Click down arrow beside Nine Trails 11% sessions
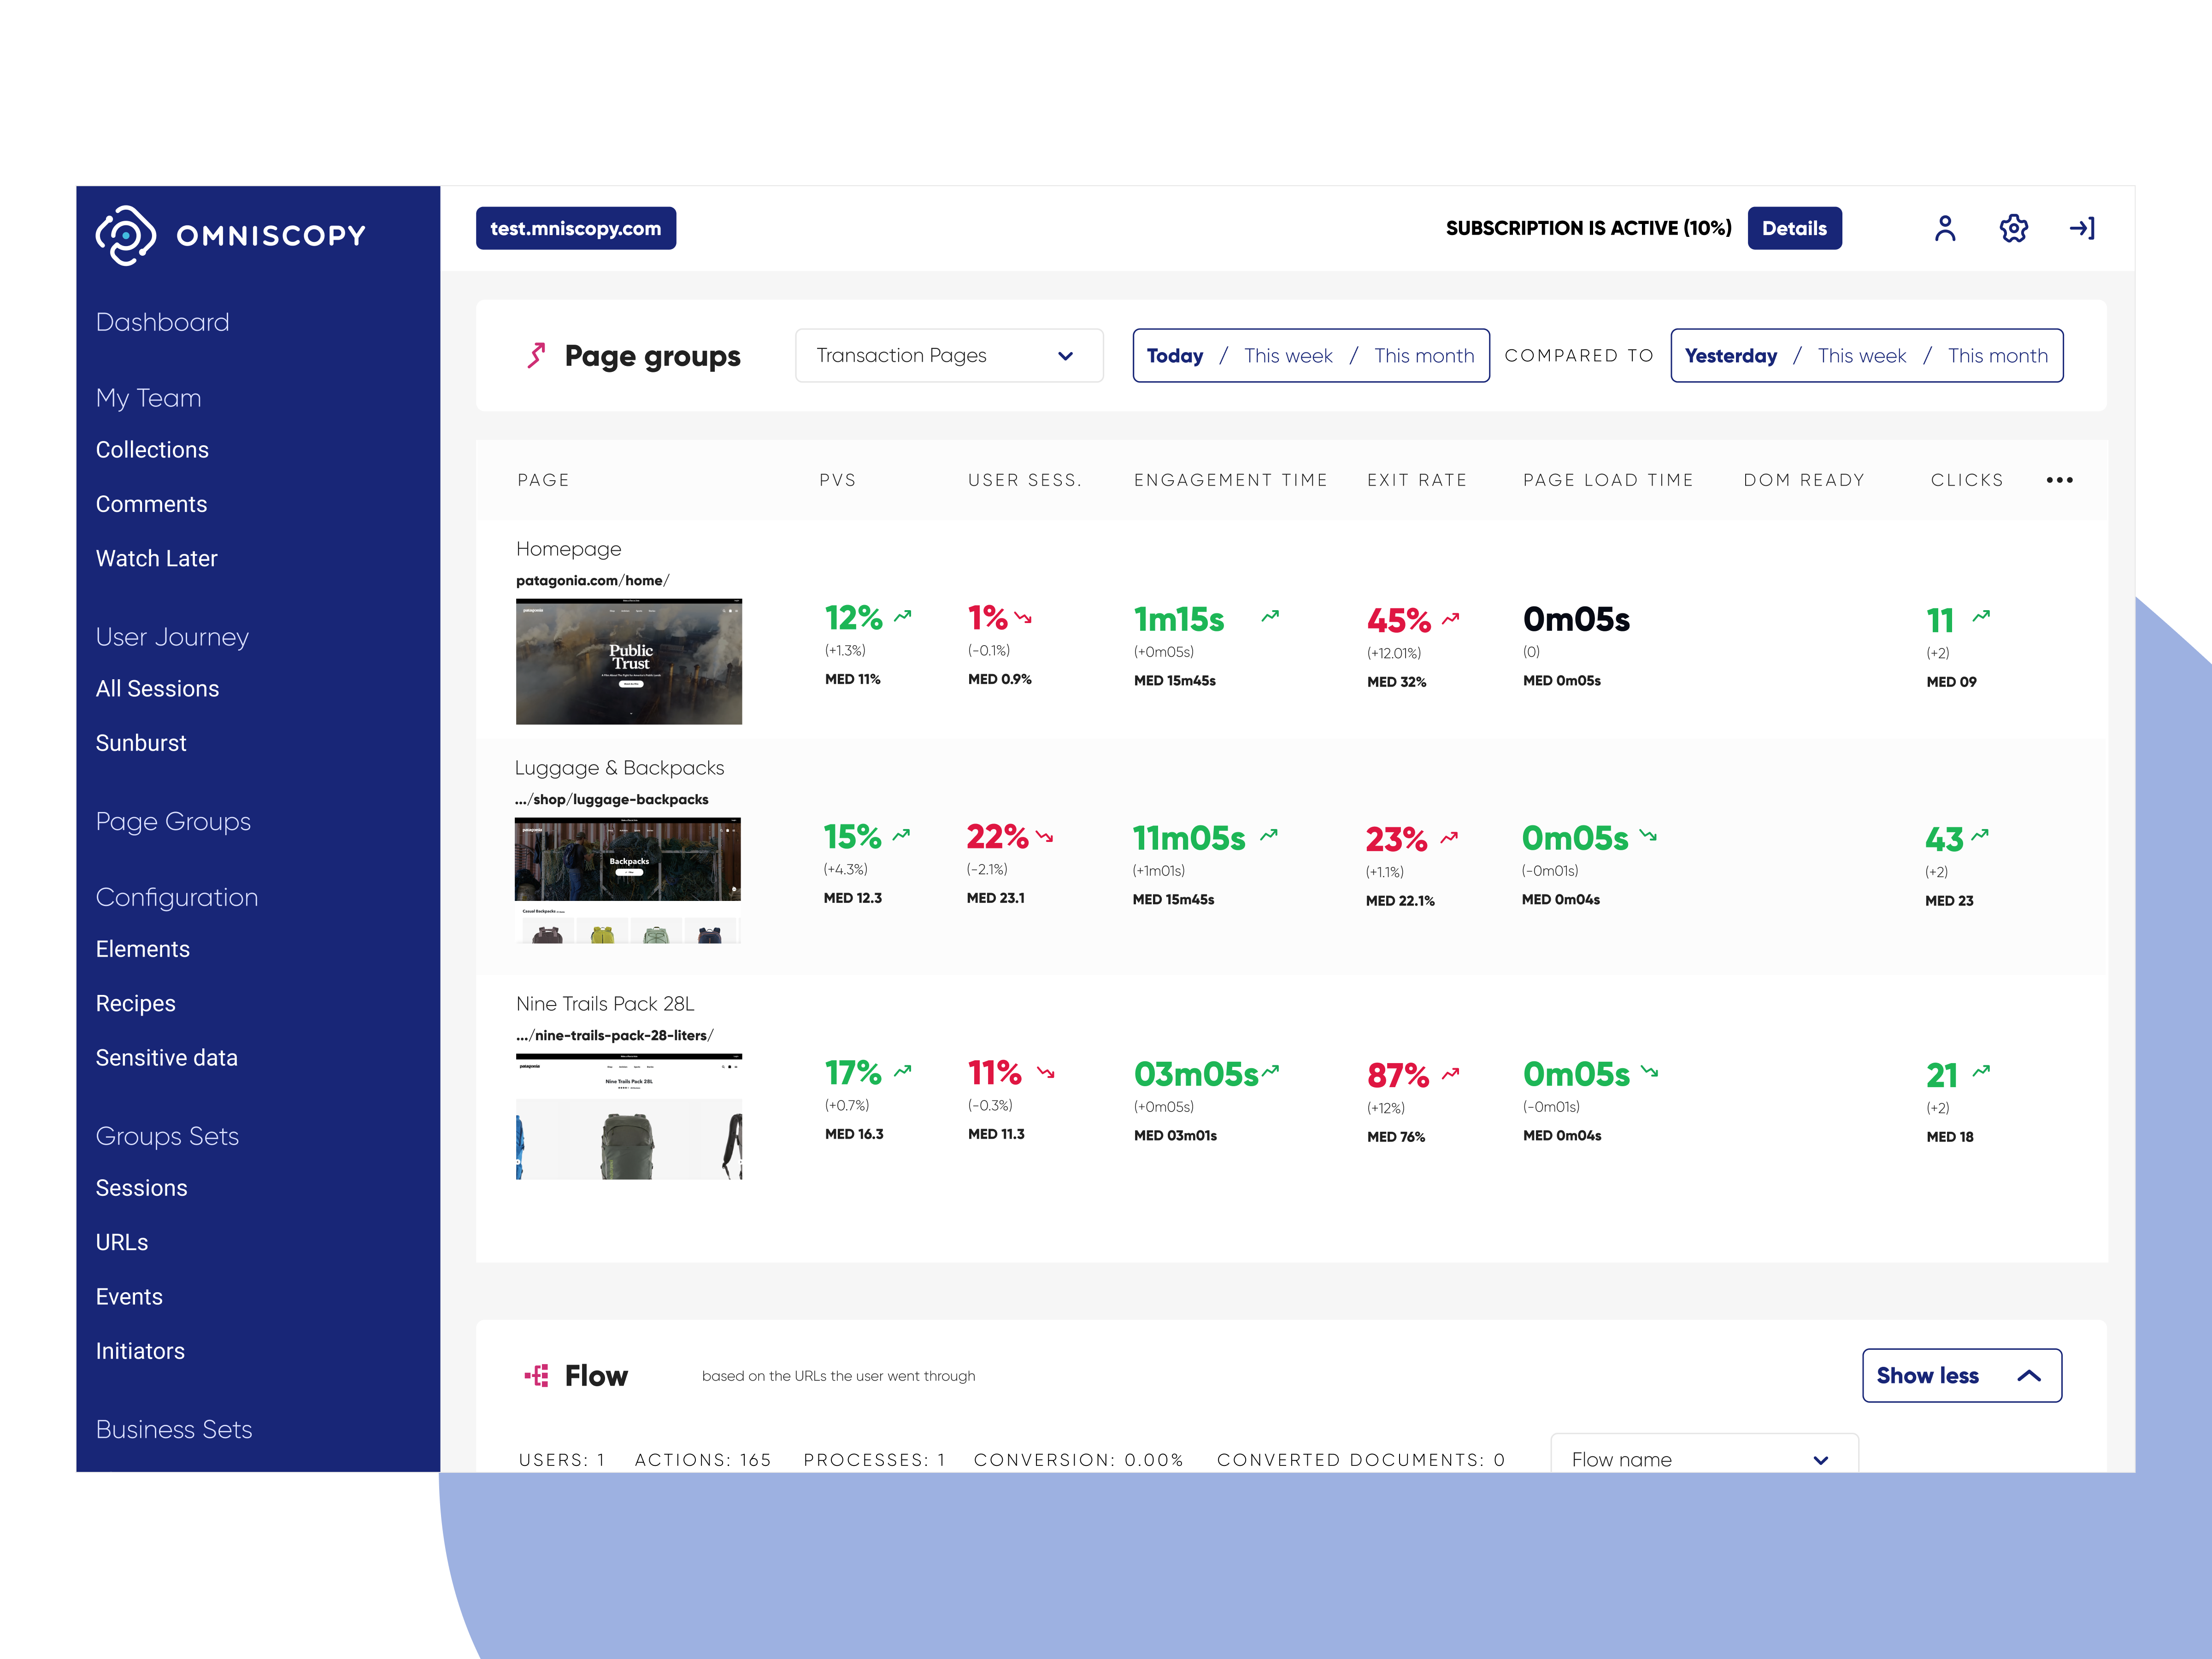This screenshot has height=1659, width=2212. point(1046,1072)
